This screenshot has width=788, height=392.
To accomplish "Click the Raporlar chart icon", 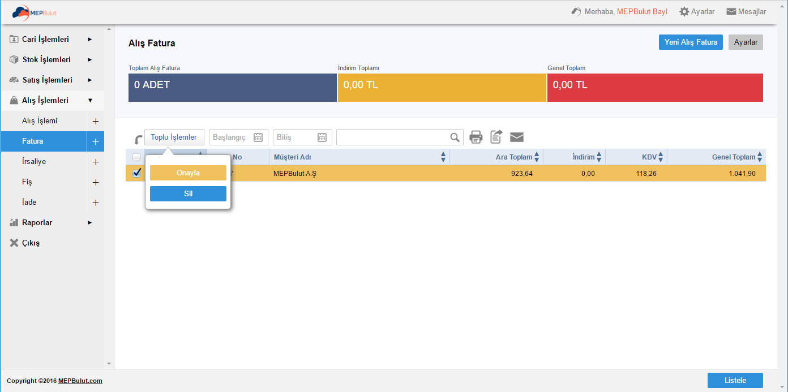I will point(14,223).
